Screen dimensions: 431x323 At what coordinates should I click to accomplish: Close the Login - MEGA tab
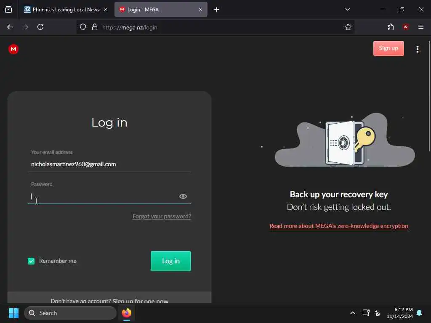pos(200,9)
